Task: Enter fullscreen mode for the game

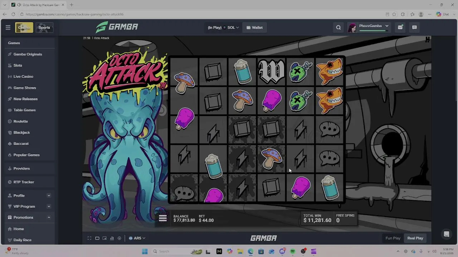Action: pyautogui.click(x=89, y=238)
